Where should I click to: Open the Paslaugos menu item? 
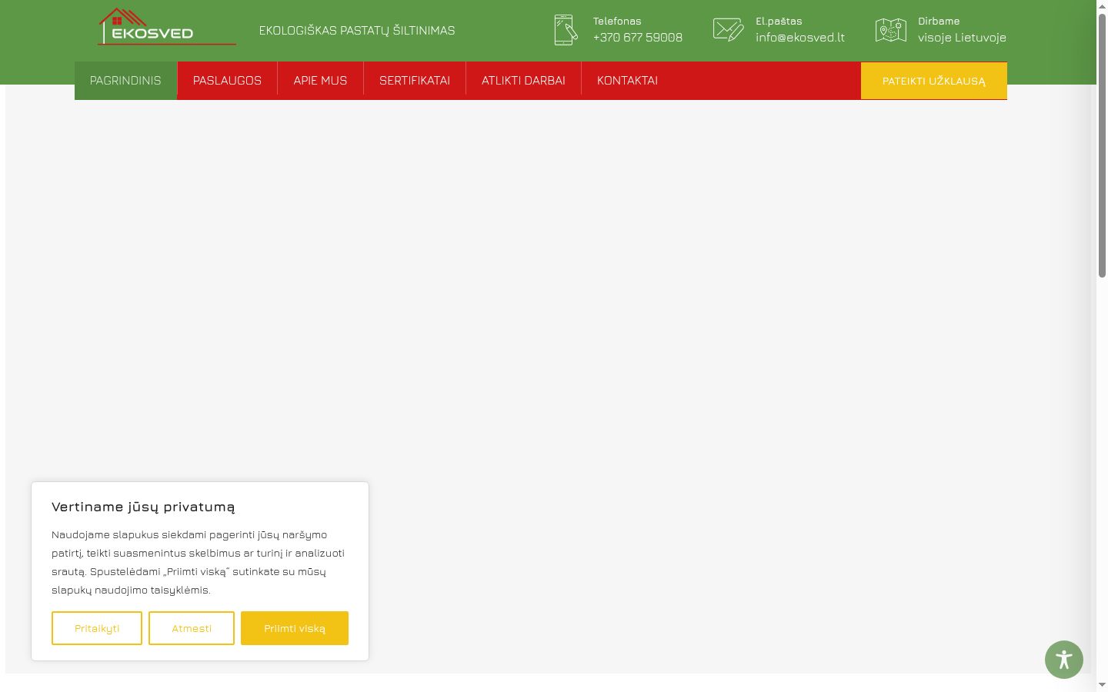click(227, 81)
